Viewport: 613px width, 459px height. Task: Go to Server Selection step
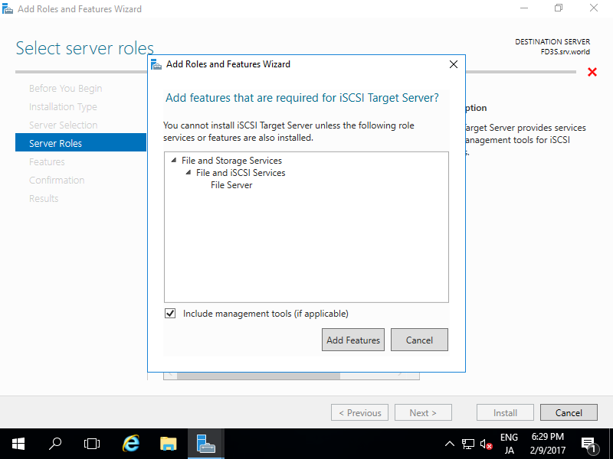coord(63,125)
